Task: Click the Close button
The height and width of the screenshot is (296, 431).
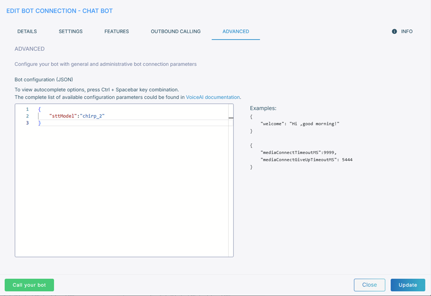Action: click(x=369, y=285)
